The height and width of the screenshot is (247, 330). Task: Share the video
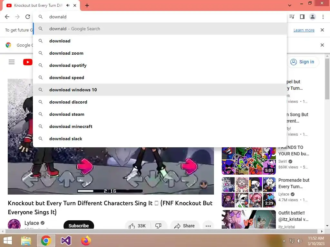coord(184,226)
